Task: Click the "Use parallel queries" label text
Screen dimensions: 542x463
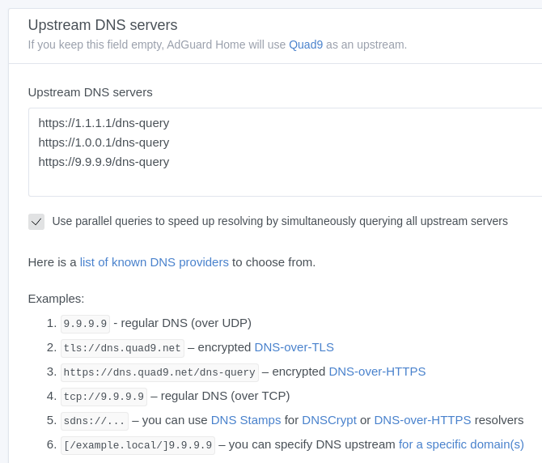Action: 280,221
